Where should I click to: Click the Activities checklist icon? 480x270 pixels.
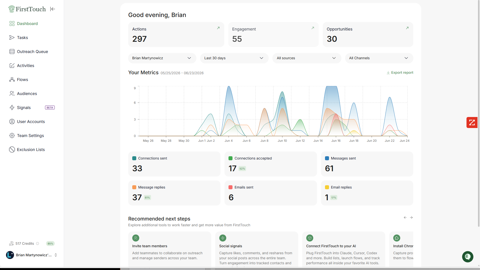tap(12, 65)
